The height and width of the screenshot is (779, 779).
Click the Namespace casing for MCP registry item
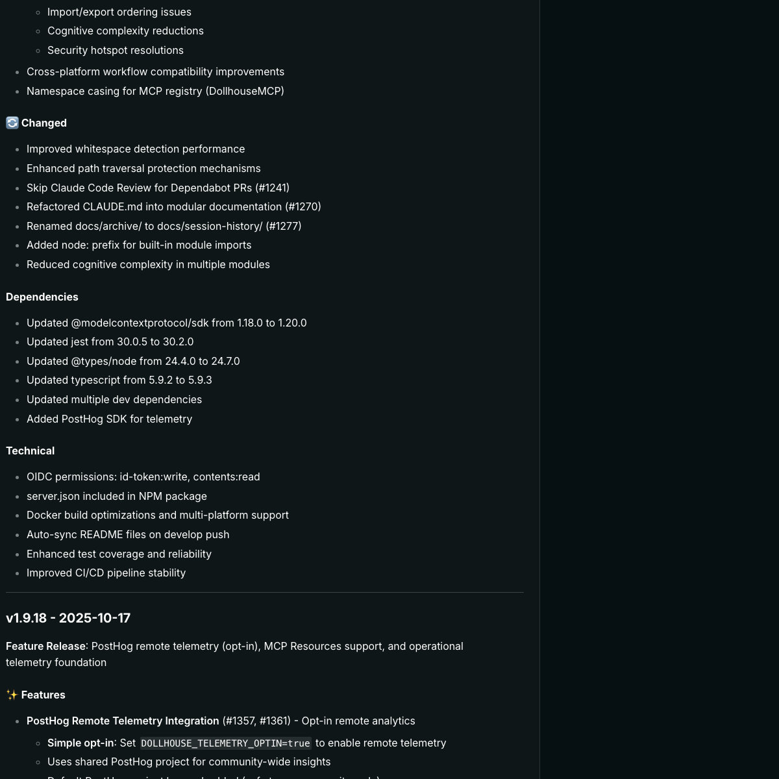click(x=155, y=91)
